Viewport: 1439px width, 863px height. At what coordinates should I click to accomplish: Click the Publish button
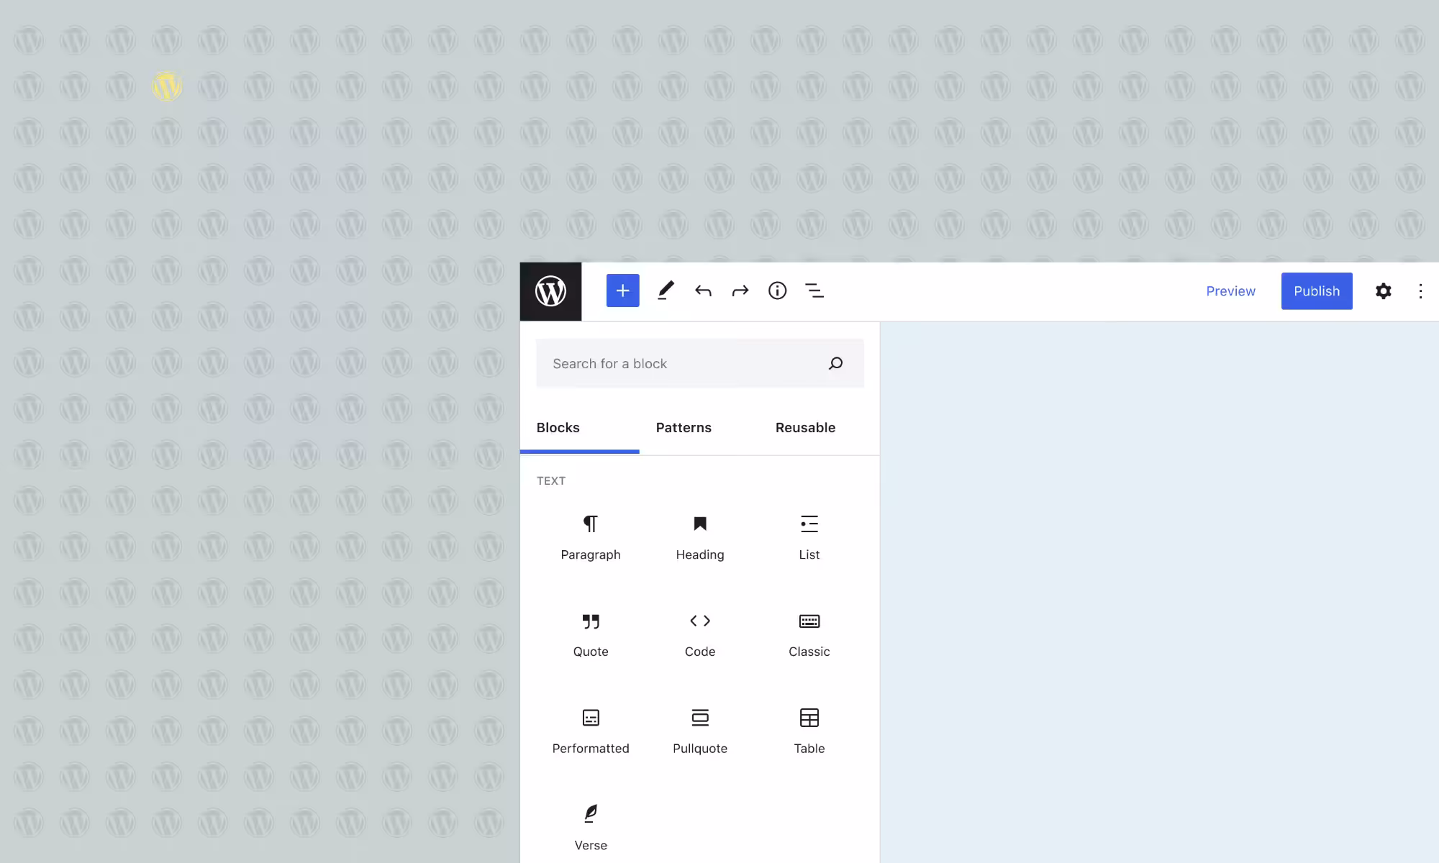(x=1317, y=291)
